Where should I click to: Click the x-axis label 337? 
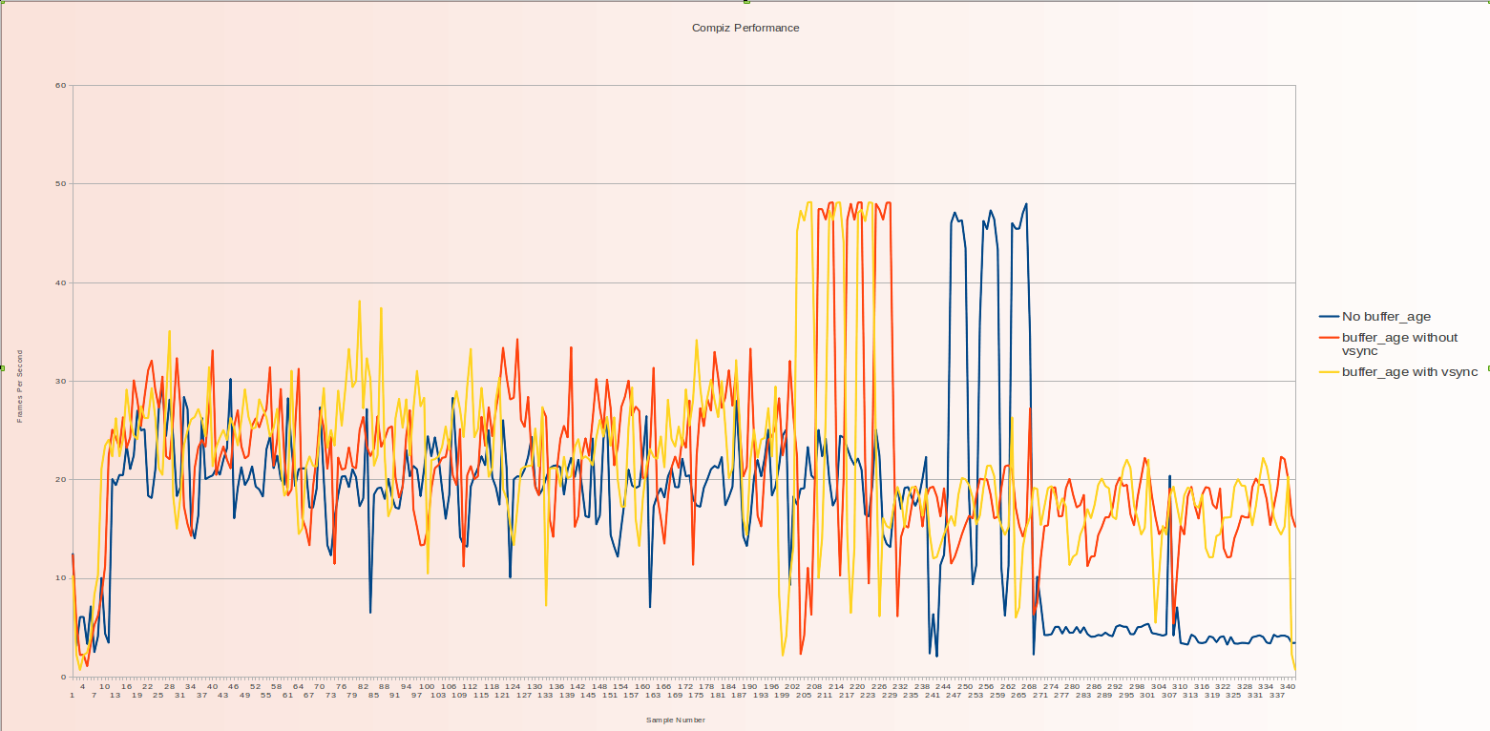tap(1276, 695)
